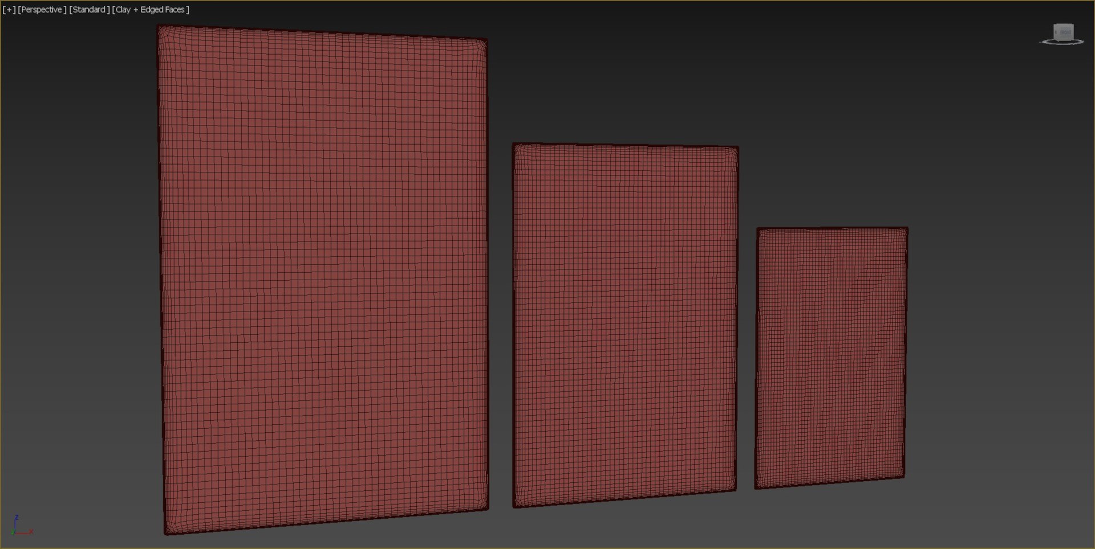Select the smallest right mesh panel
The width and height of the screenshot is (1095, 549).
coord(831,357)
